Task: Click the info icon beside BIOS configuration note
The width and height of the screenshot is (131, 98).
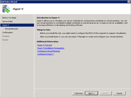Action: (38, 33)
